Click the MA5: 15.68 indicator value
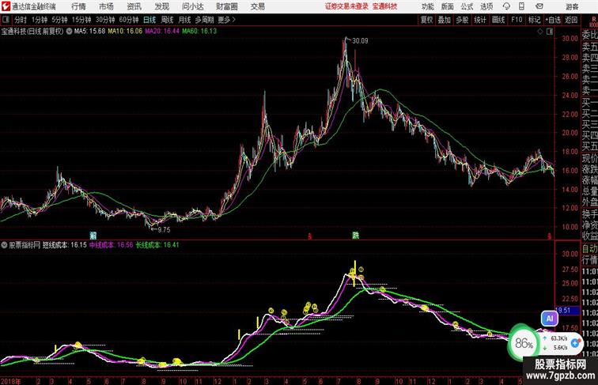The image size is (598, 385). click(x=89, y=32)
